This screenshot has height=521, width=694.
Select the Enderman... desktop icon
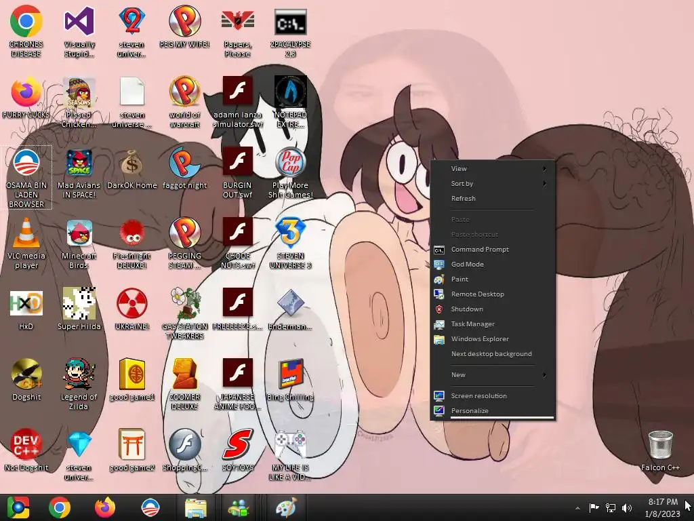290,303
